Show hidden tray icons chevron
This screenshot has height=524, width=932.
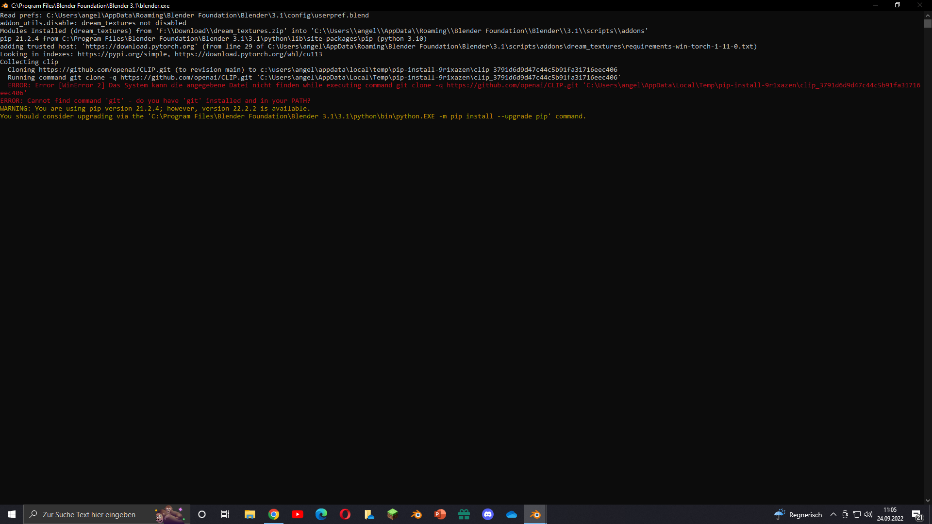coord(833,514)
